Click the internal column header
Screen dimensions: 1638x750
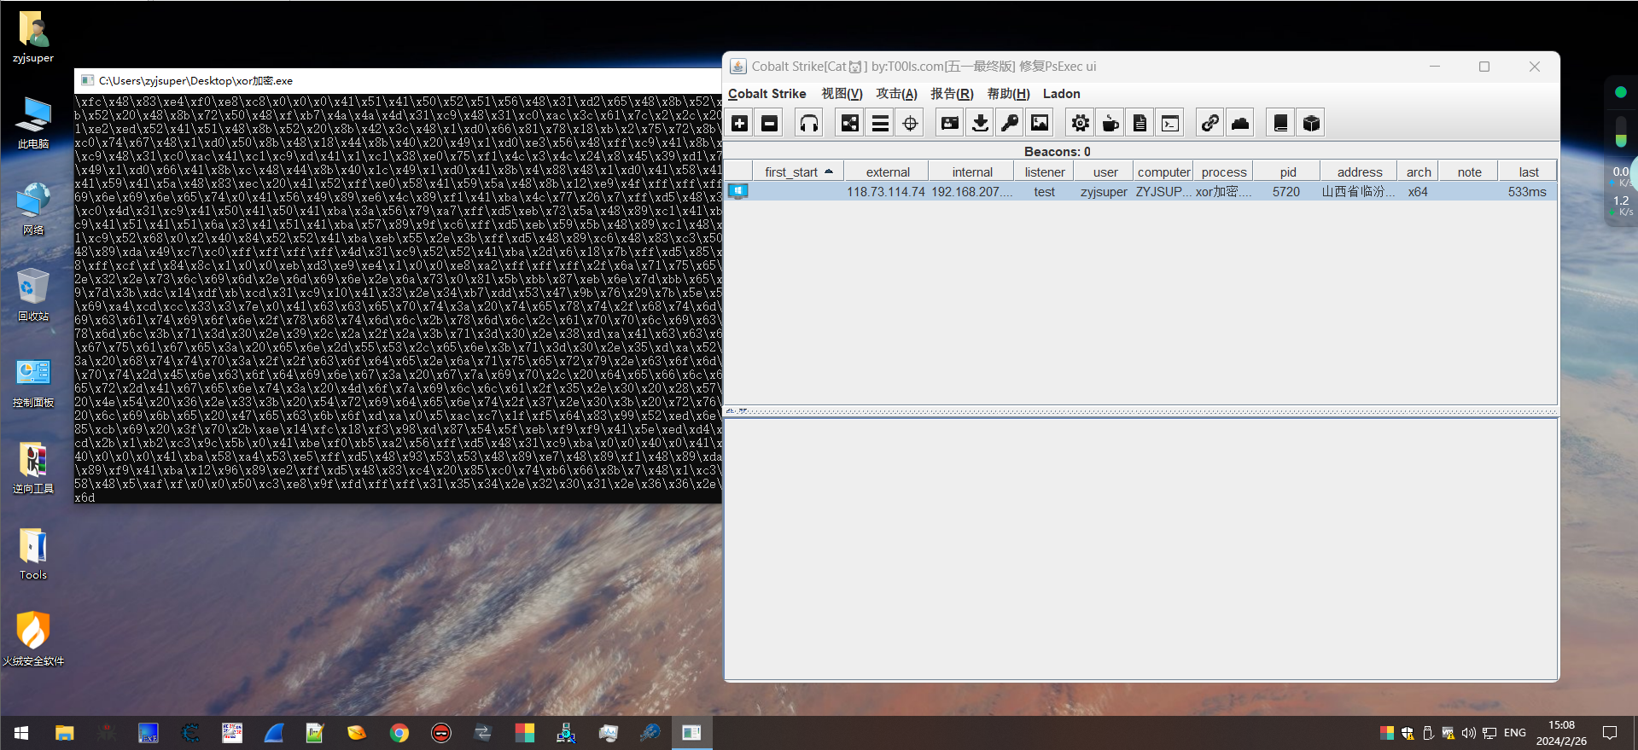pyautogui.click(x=972, y=172)
